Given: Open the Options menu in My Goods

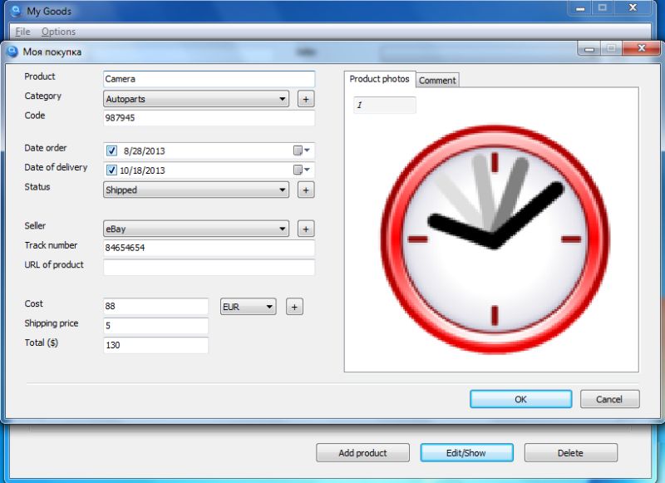Looking at the screenshot, I should (58, 32).
